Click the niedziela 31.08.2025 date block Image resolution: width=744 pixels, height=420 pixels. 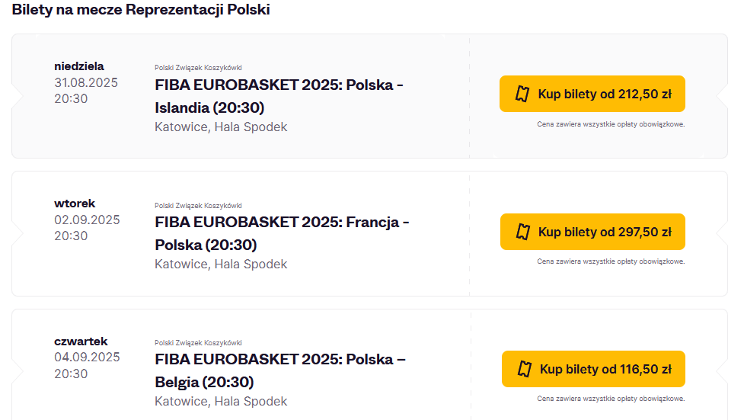pos(85,82)
